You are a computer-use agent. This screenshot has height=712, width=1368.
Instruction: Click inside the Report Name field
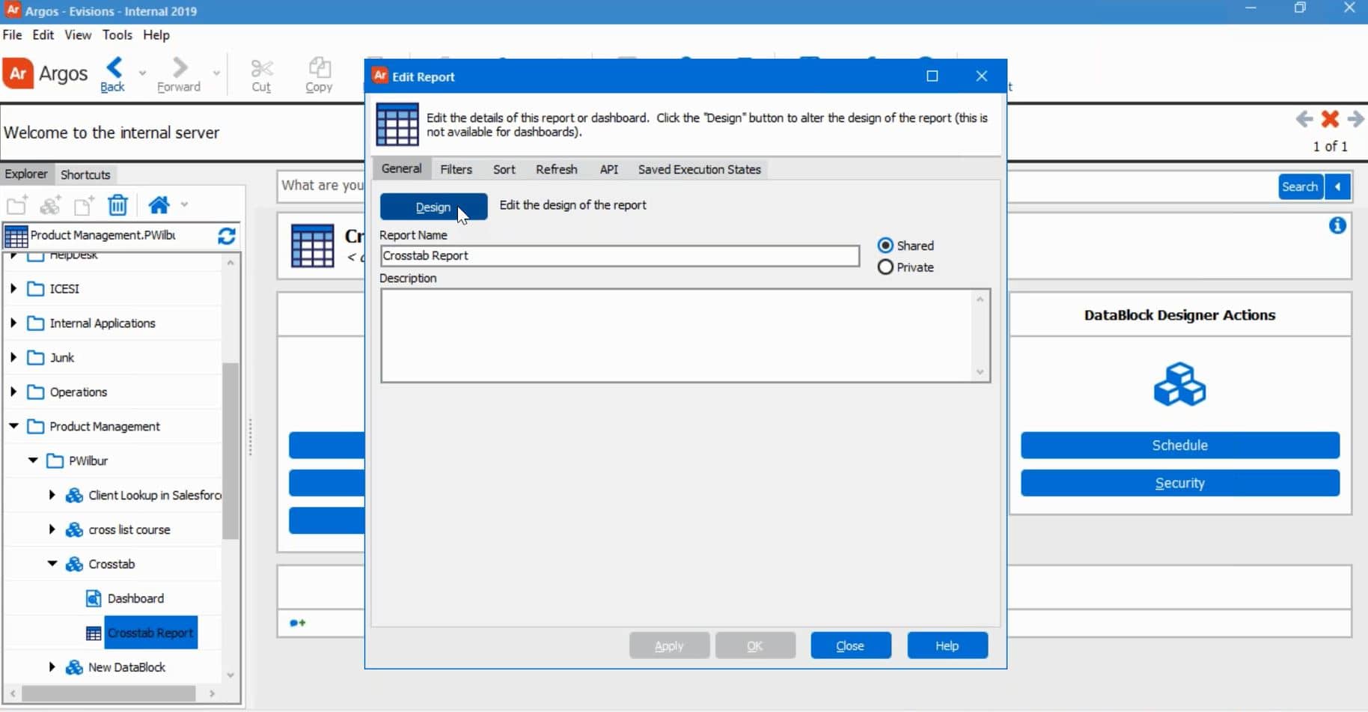[x=620, y=256]
